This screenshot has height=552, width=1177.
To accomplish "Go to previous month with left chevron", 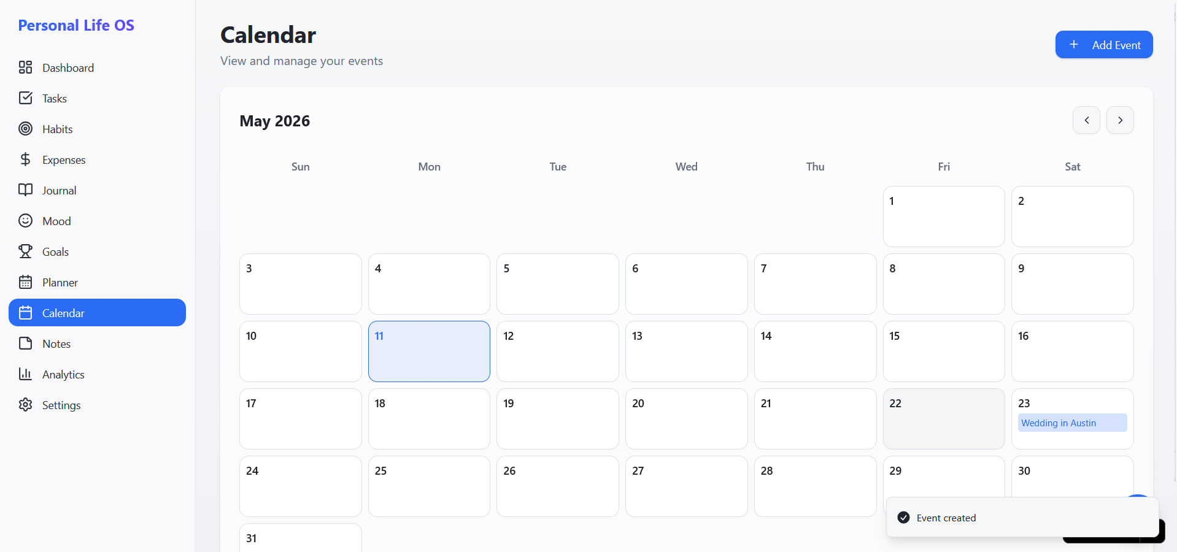I will point(1086,120).
